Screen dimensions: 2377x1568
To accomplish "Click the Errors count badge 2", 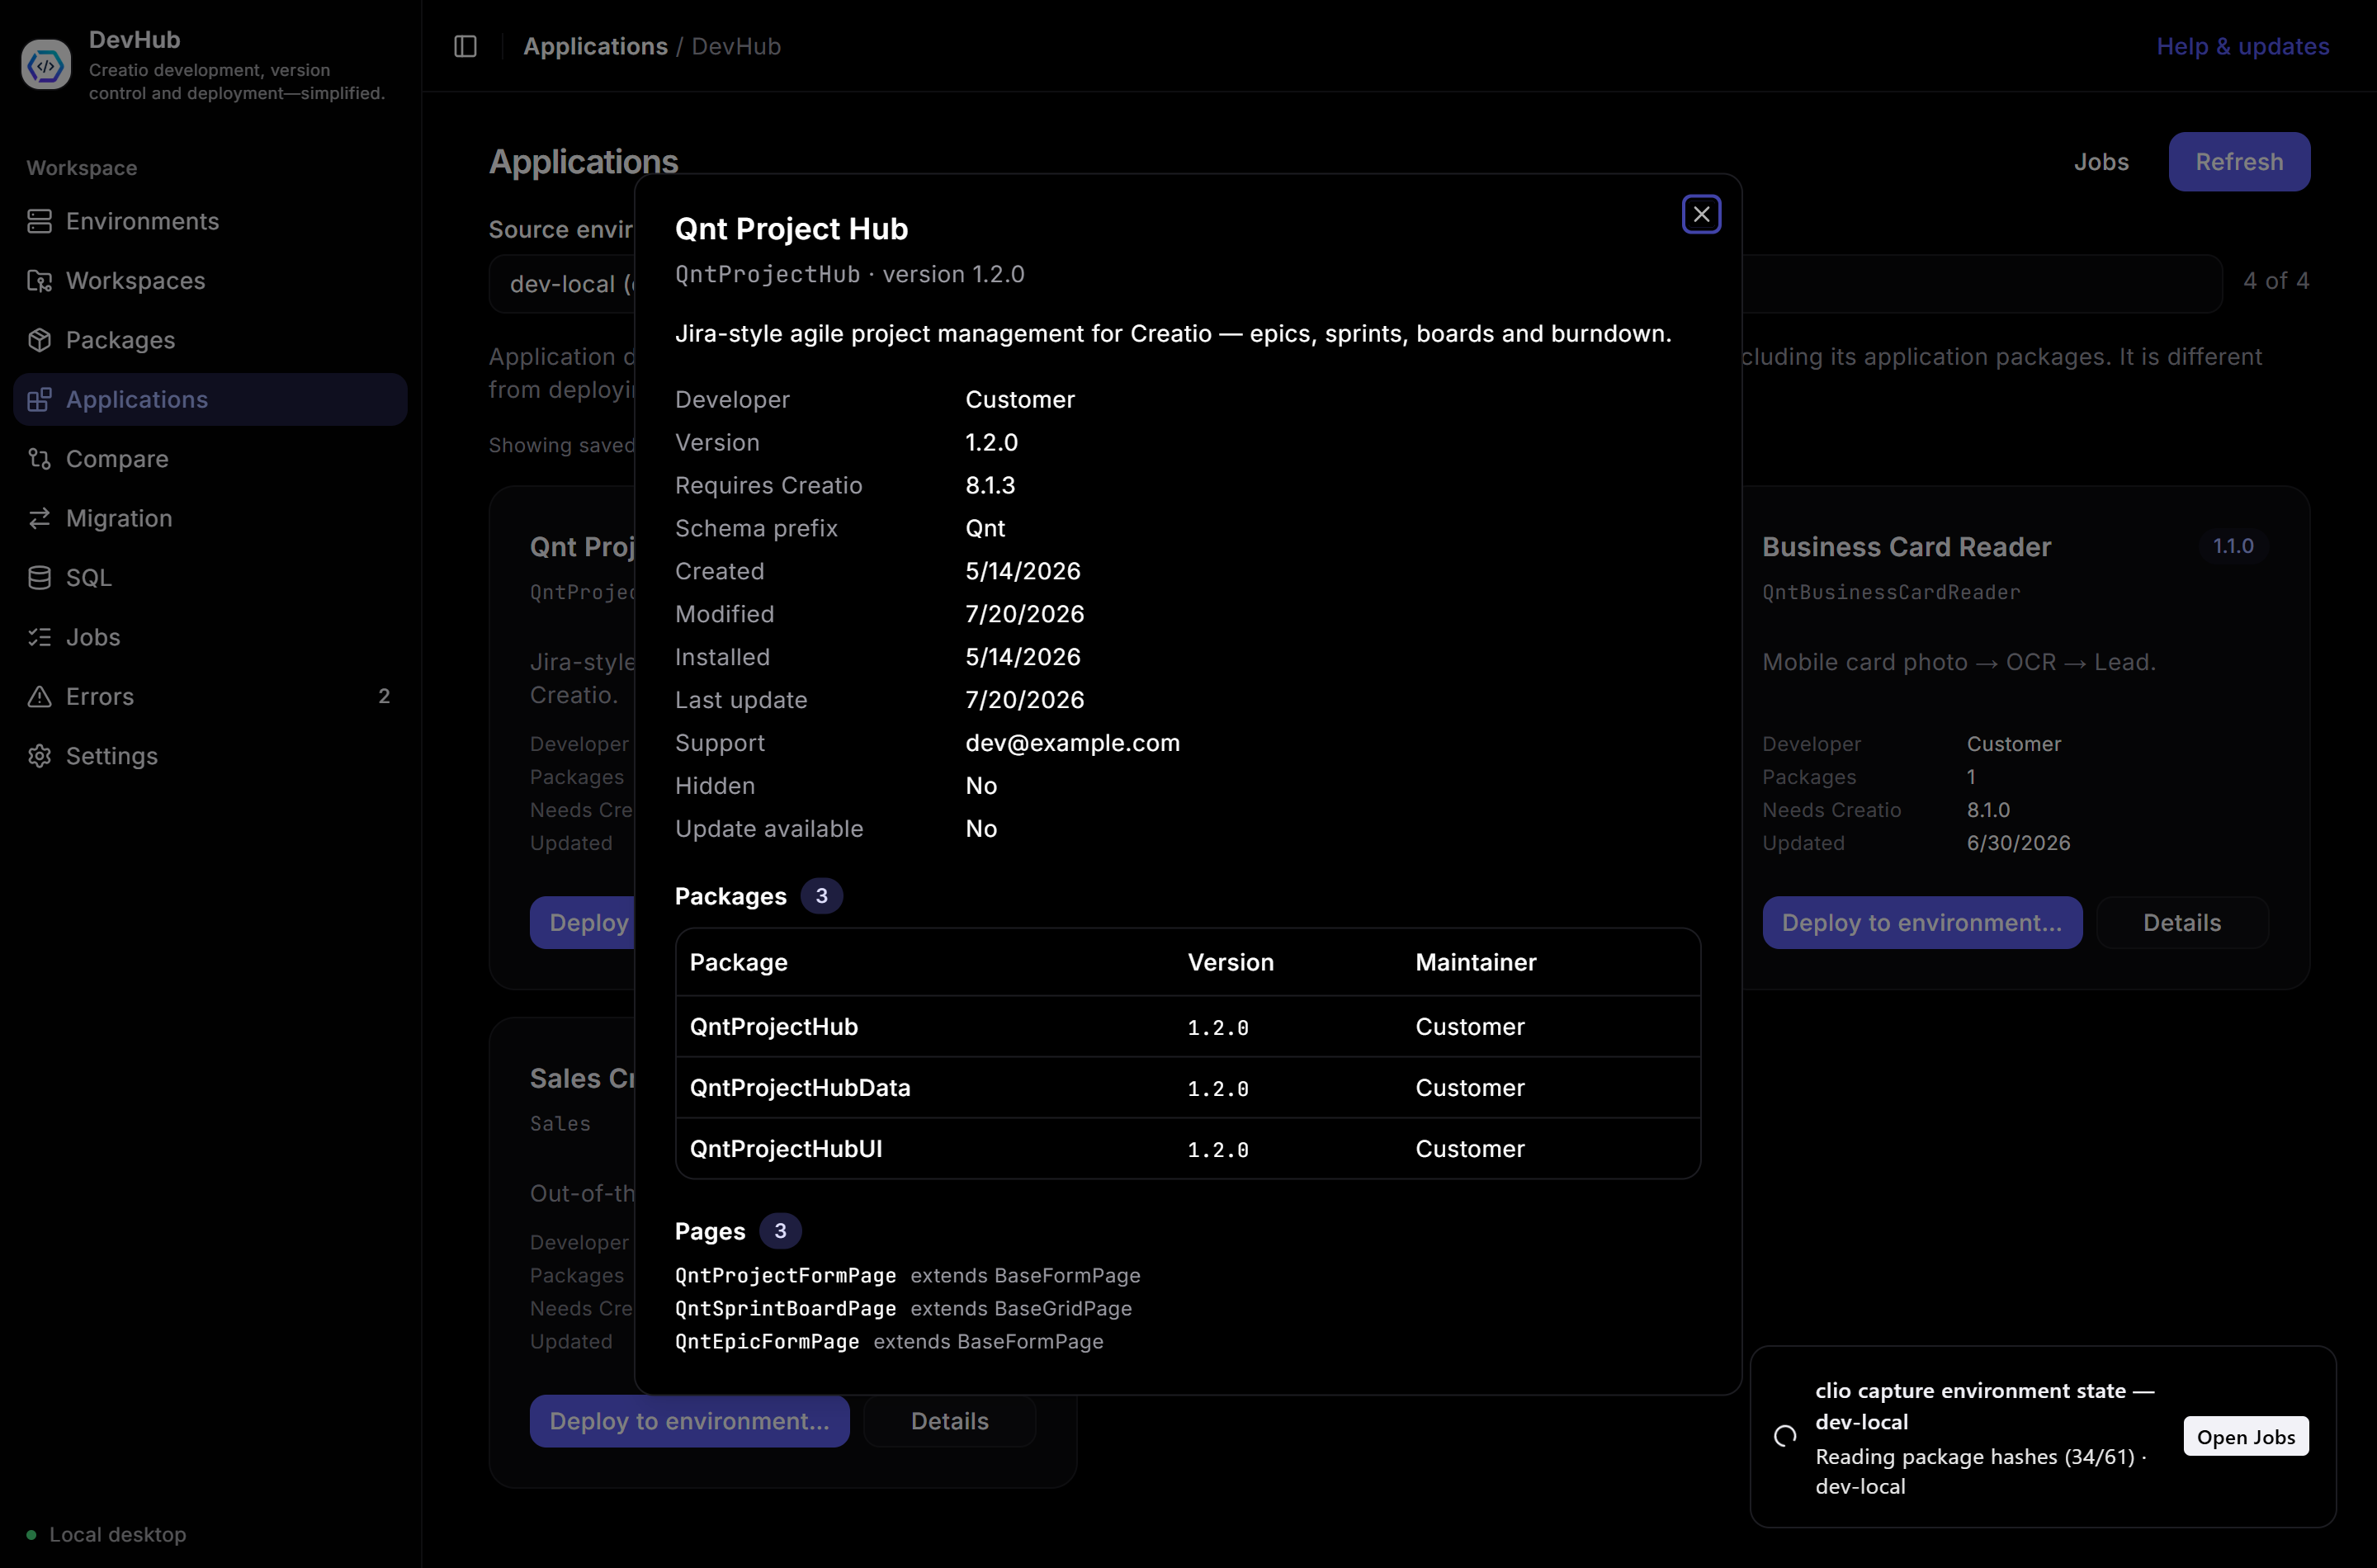I will tap(384, 697).
